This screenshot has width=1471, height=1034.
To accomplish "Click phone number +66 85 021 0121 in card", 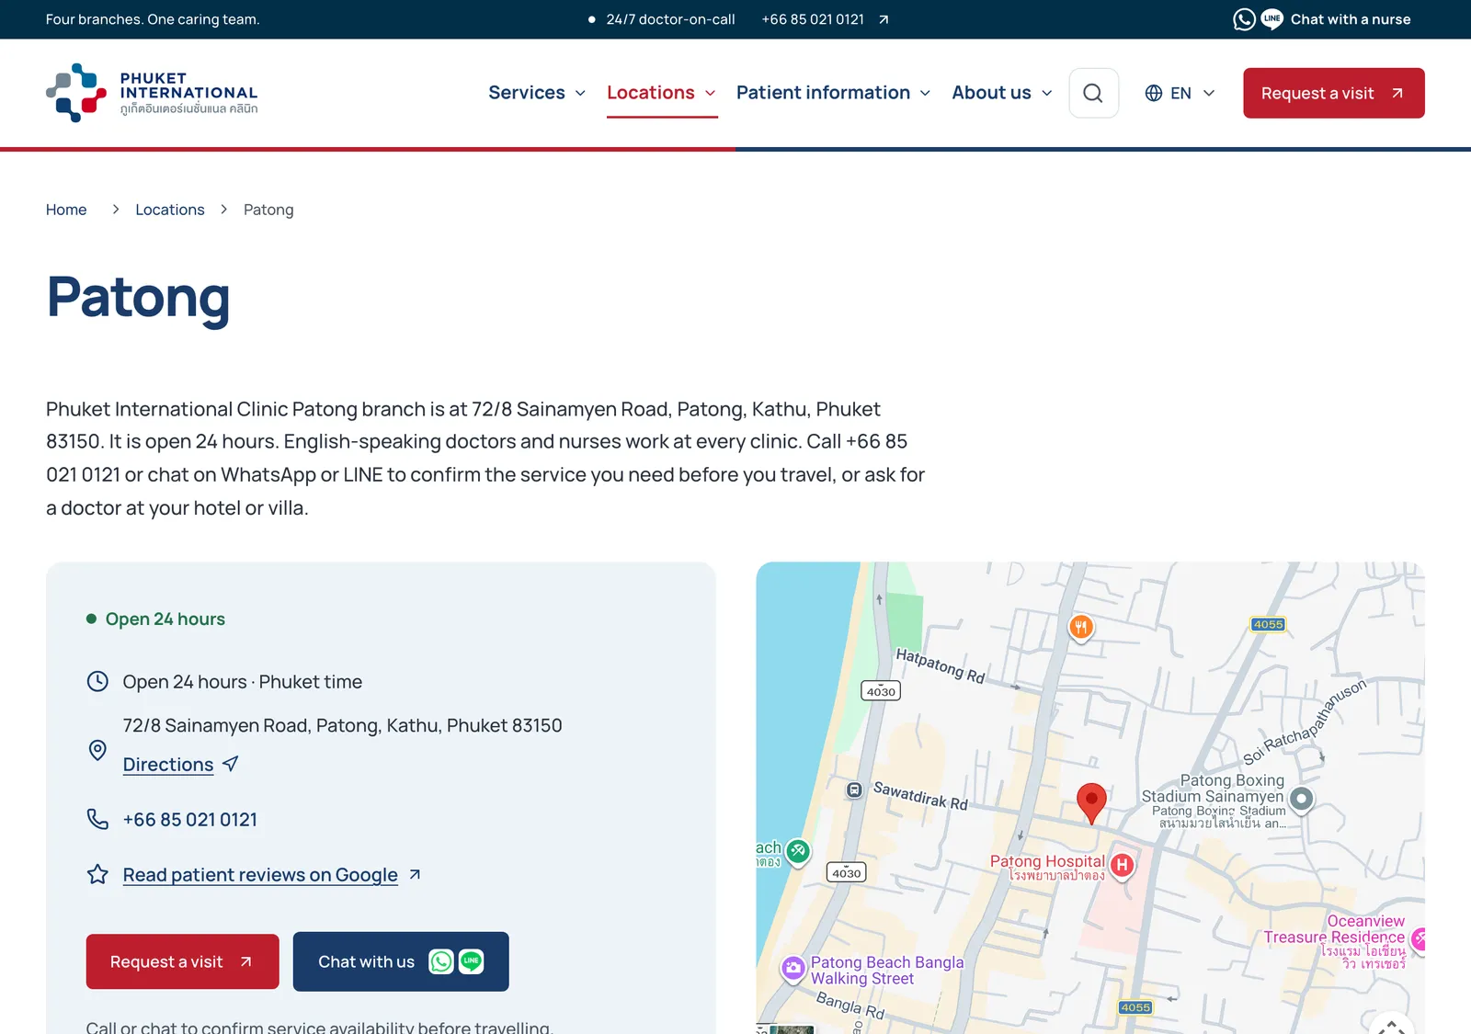I will 190,819.
